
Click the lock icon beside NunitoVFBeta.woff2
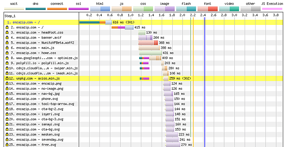click(7, 43)
